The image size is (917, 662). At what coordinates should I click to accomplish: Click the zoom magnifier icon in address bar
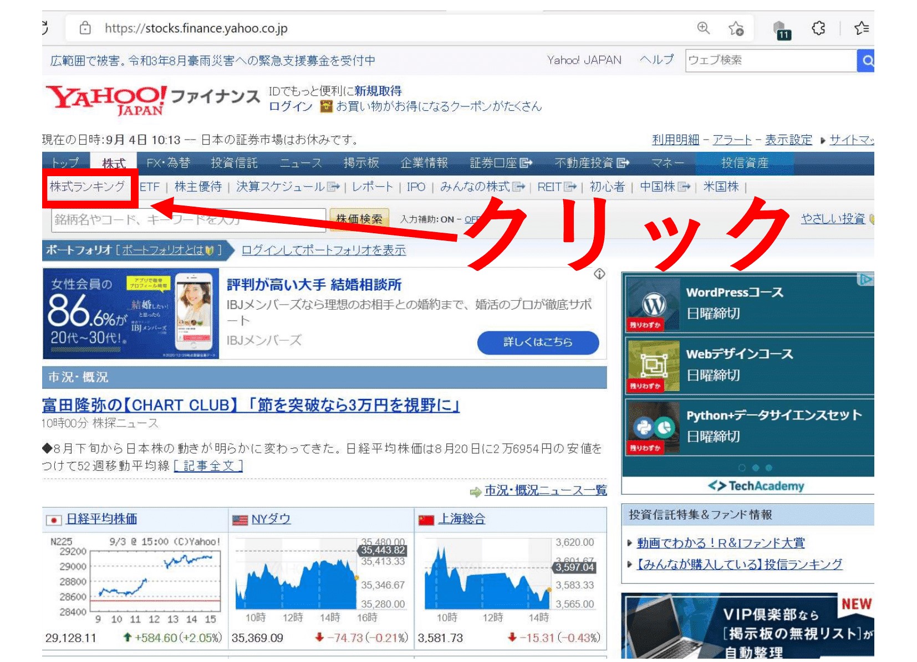click(703, 28)
